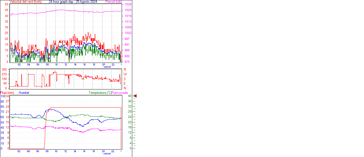The height and width of the screenshot is (157, 364).
Task: Click the magenta 'Punt rosada' legend label
Action: coord(120,93)
